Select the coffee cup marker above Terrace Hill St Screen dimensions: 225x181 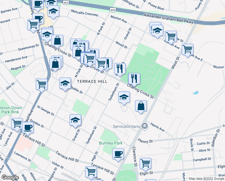coord(28,127)
